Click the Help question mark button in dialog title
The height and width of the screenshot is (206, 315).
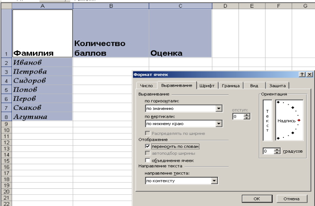point(301,75)
